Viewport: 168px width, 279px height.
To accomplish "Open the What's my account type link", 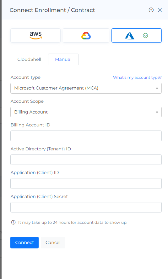I will pyautogui.click(x=137, y=78).
